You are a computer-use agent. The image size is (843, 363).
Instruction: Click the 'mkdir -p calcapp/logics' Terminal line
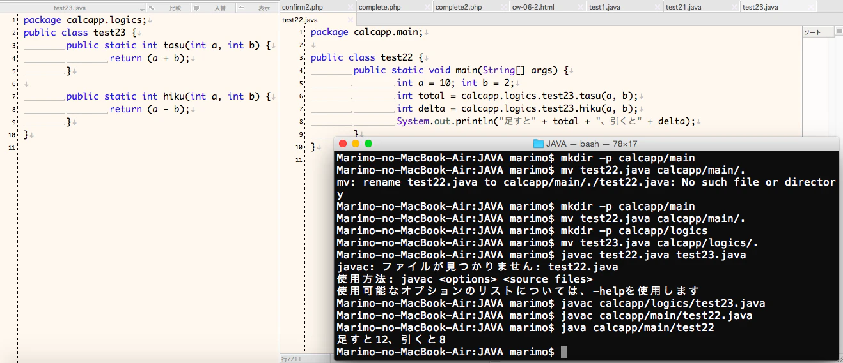pyautogui.click(x=522, y=231)
